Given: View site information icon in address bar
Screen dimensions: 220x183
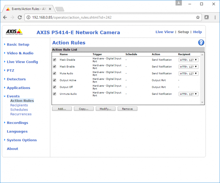Looking at the screenshot, I should pos(28,17).
